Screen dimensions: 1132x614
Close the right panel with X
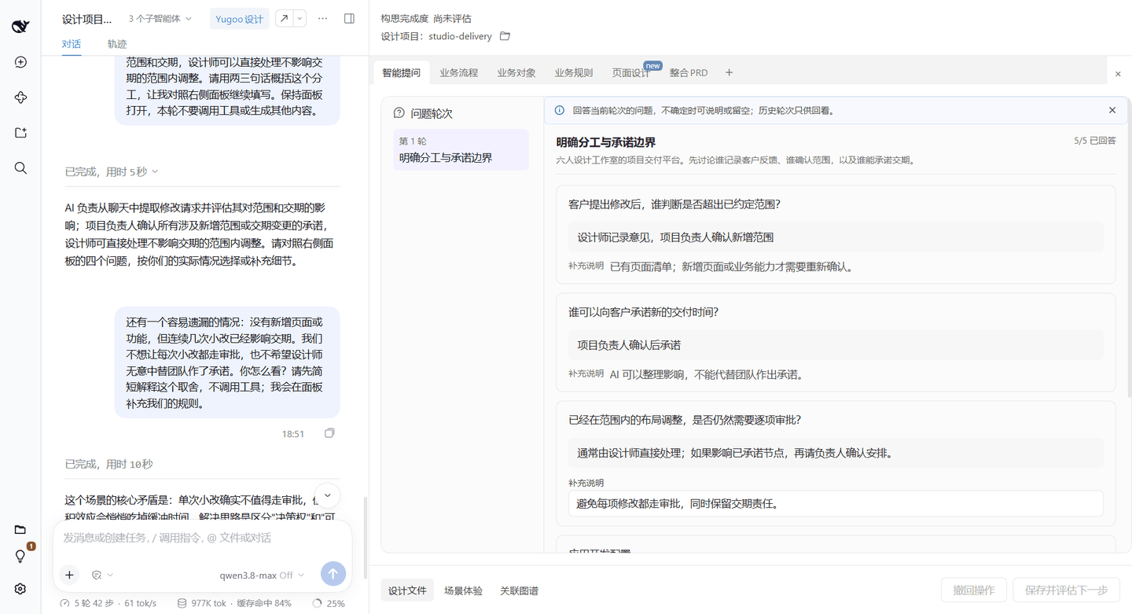[1118, 74]
